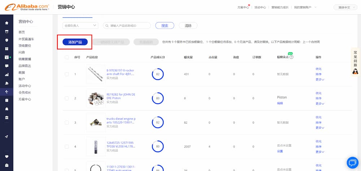Open the gift-grid icon in the dark sidebar

coord(6,49)
